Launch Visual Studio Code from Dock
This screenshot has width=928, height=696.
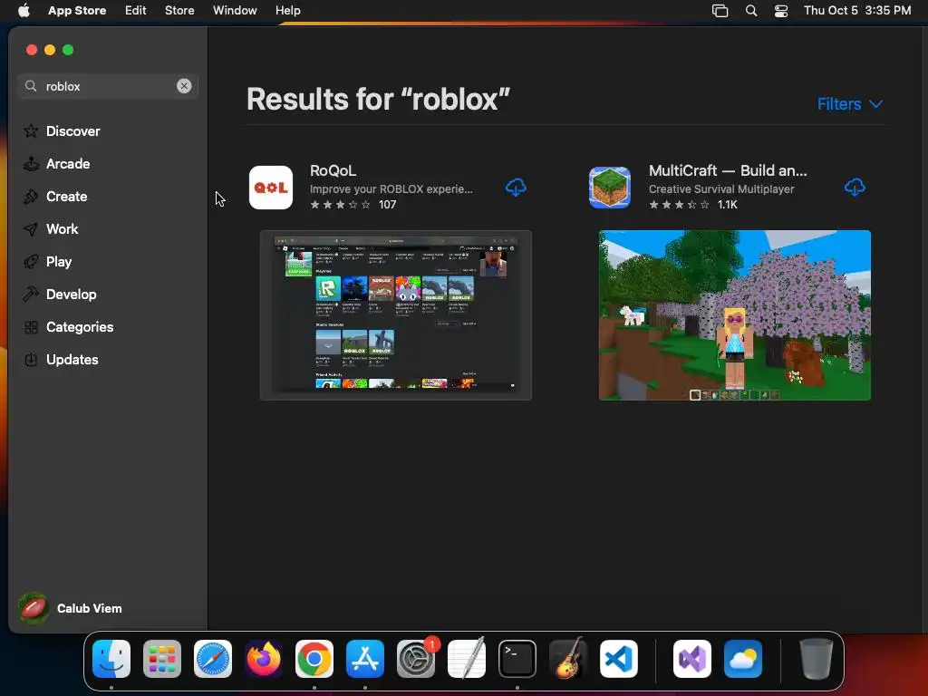(619, 659)
